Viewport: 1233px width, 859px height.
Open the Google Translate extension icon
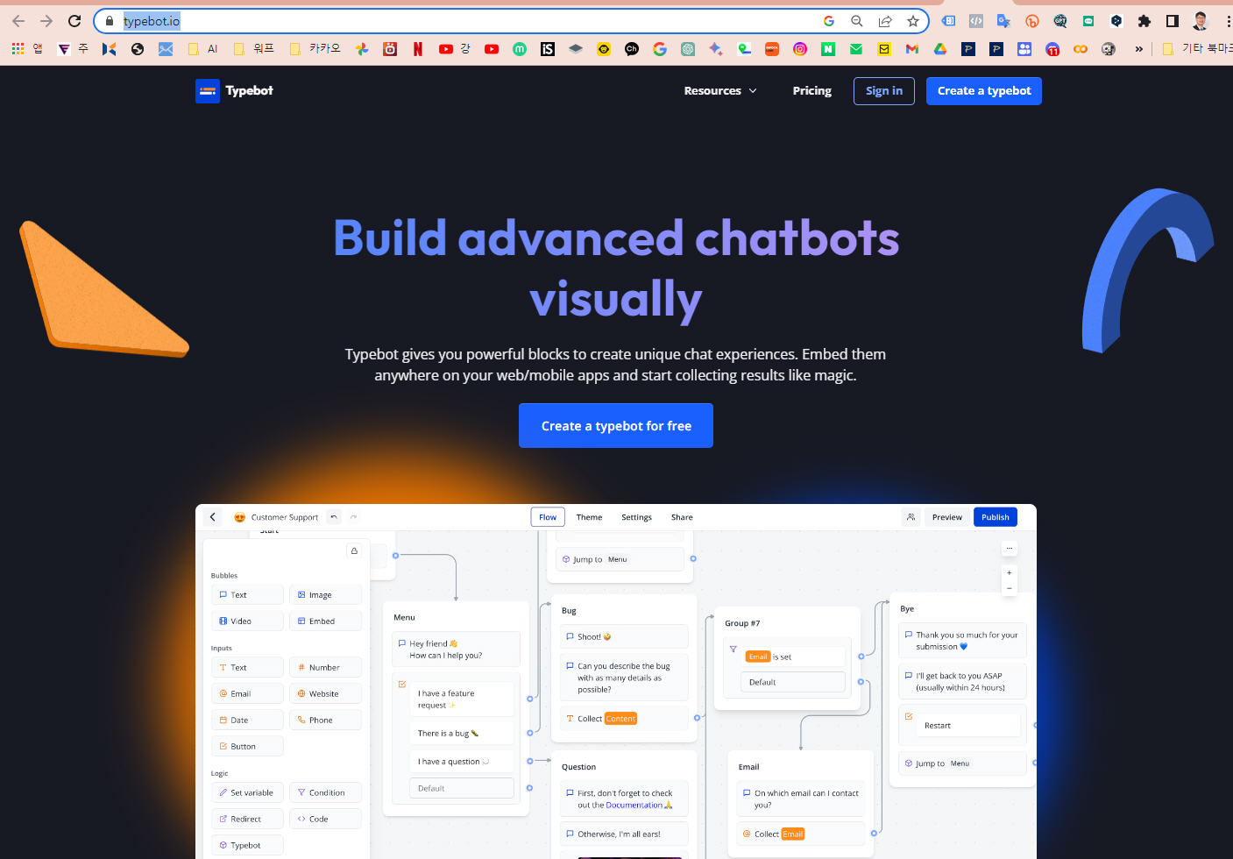pyautogui.click(x=1004, y=21)
